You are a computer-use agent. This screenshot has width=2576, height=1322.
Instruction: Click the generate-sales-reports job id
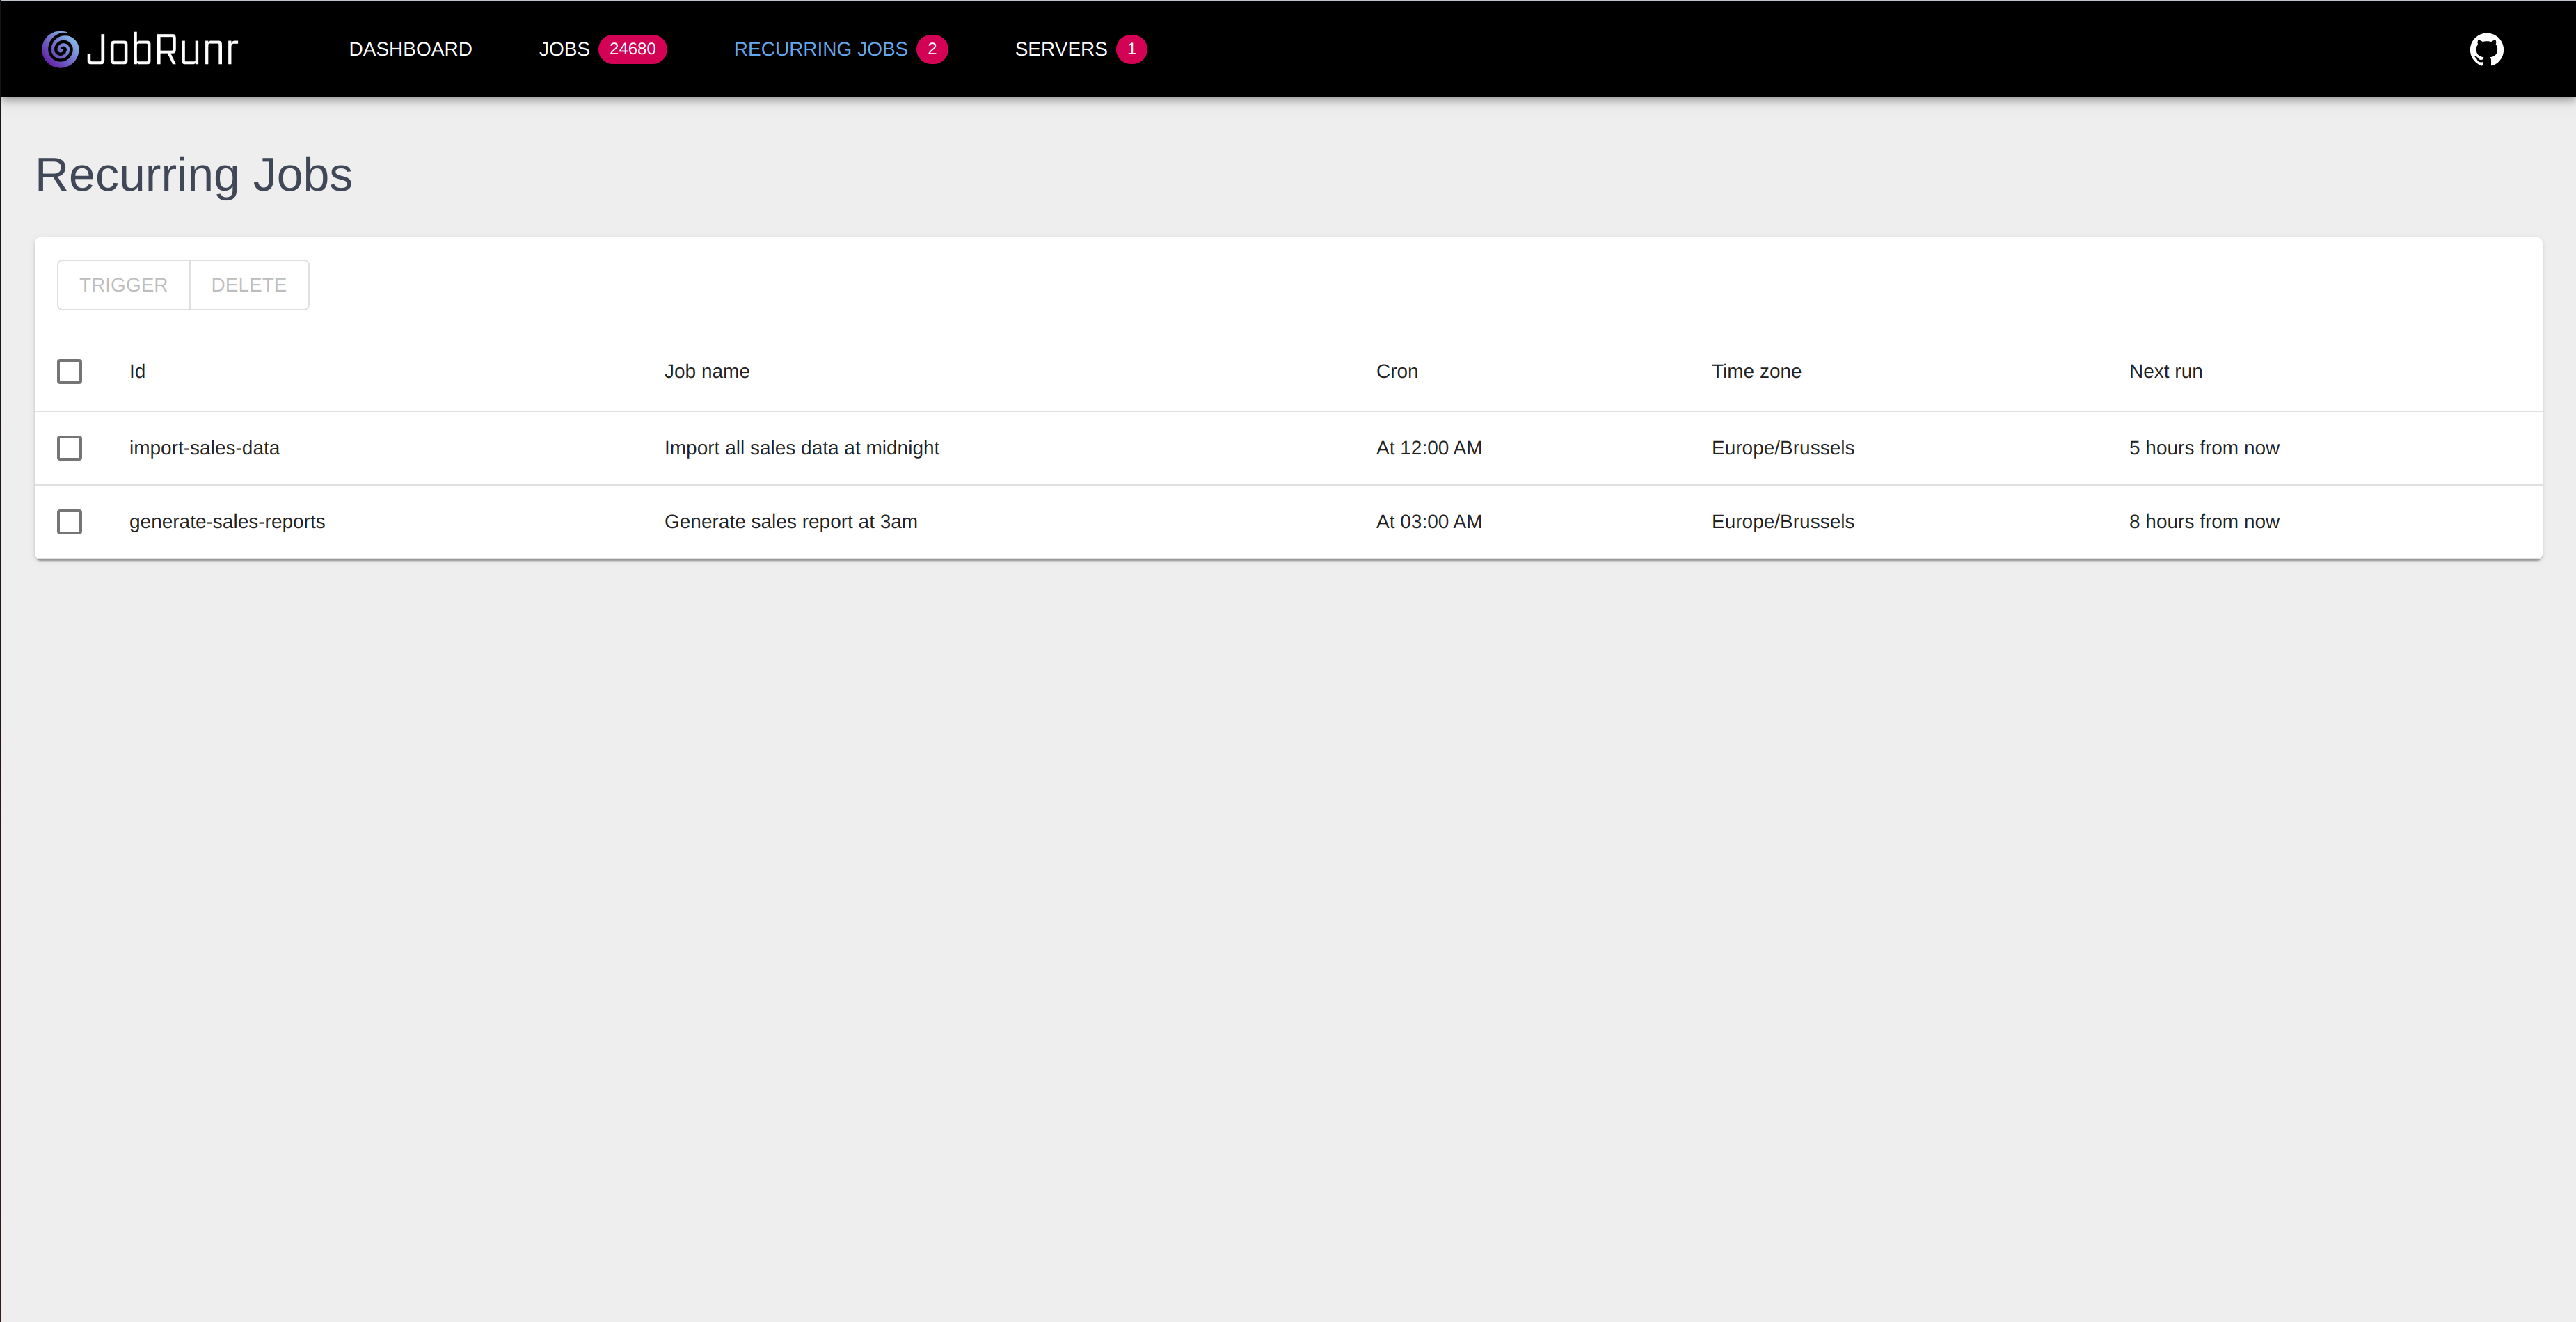[x=227, y=522]
